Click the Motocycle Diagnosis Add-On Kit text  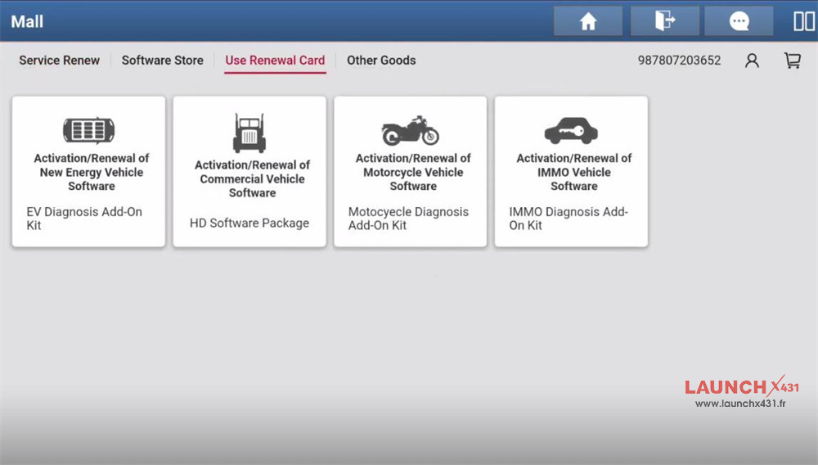(408, 219)
